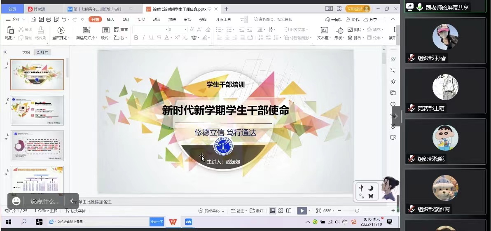491x231 pixels.
Task: Select slide 2 thumbnail in panel
Action: tap(37, 110)
